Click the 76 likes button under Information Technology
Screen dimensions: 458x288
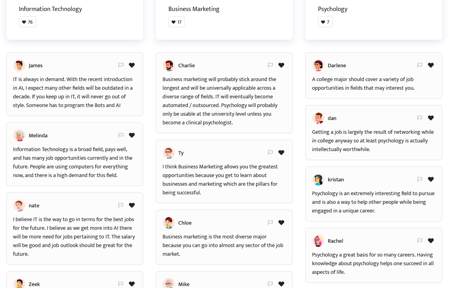tap(28, 22)
